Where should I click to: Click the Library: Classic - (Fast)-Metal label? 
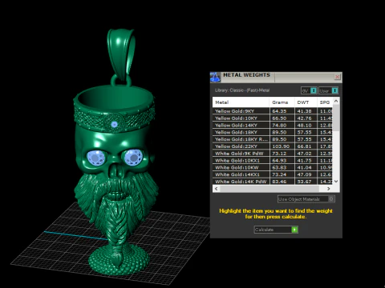pyautogui.click(x=242, y=90)
